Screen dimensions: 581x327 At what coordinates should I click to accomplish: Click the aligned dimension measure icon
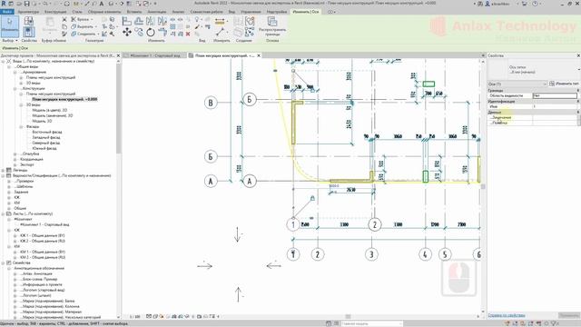click(220, 22)
